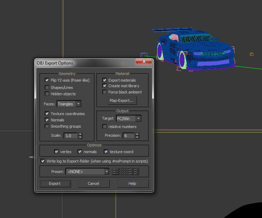This screenshot has height=218, width=262.
Task: Click the Cancel button
Action: tap(94, 183)
